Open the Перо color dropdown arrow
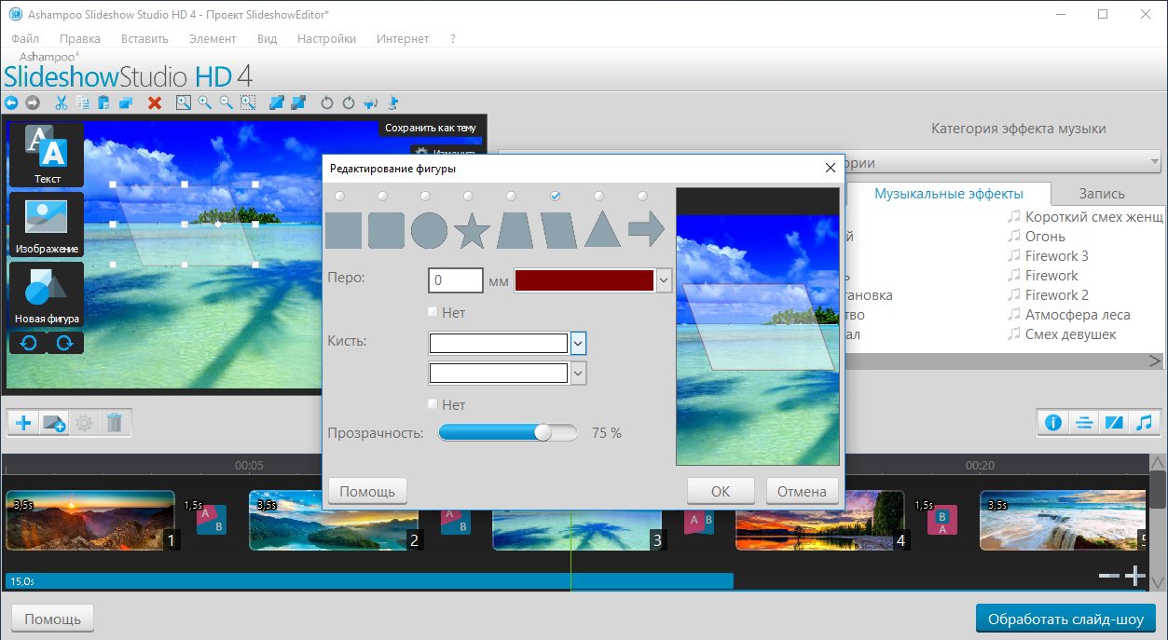 click(x=664, y=279)
